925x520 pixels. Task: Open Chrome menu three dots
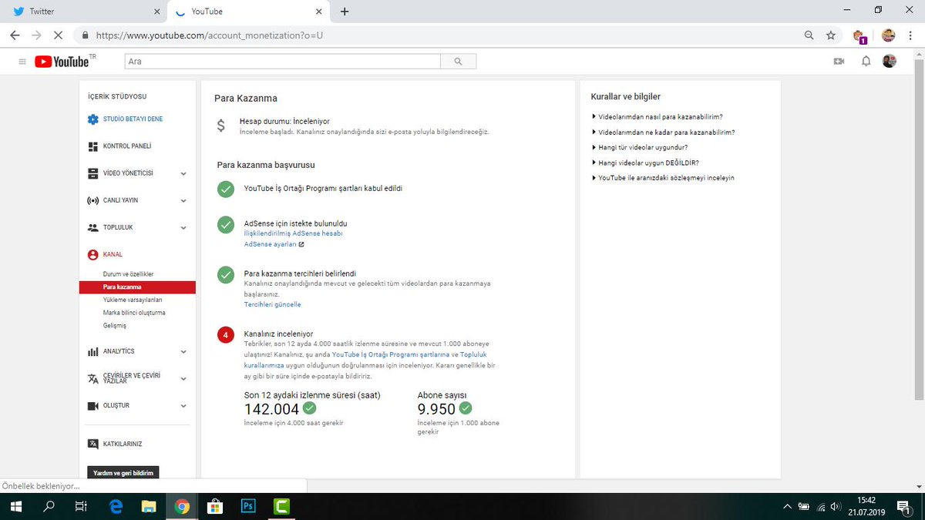click(x=910, y=35)
